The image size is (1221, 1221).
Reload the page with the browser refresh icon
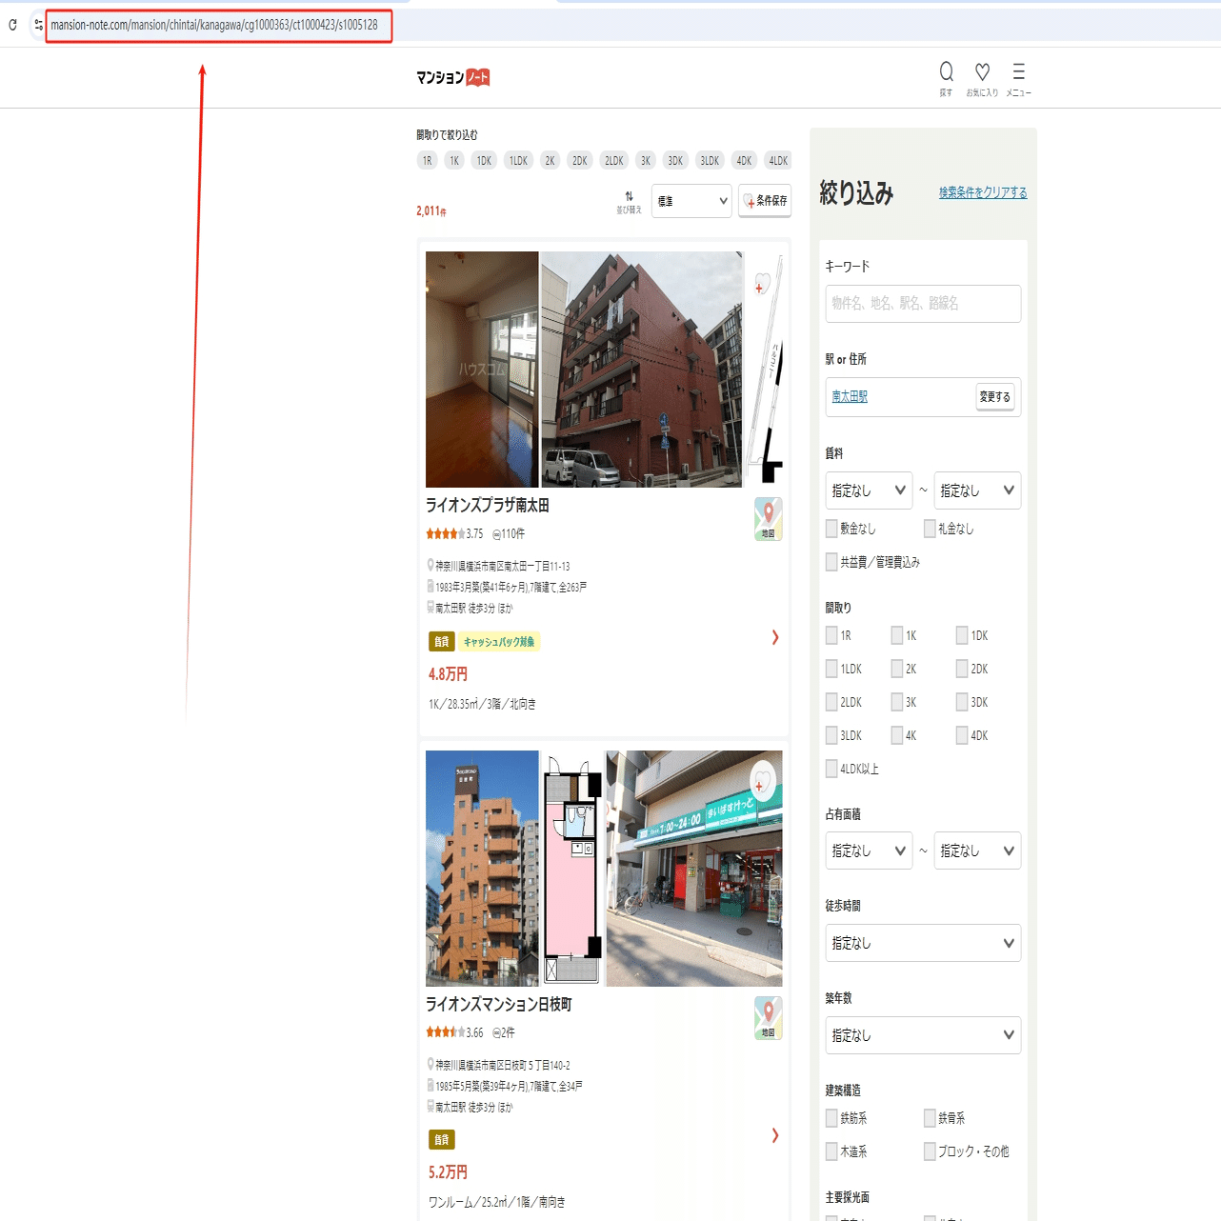12,25
